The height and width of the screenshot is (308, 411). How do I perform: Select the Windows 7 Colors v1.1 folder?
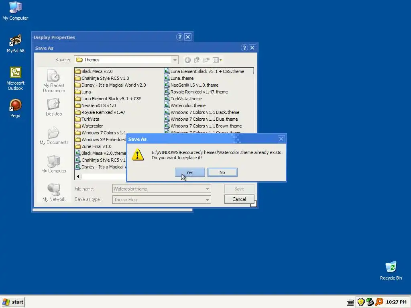point(101,132)
